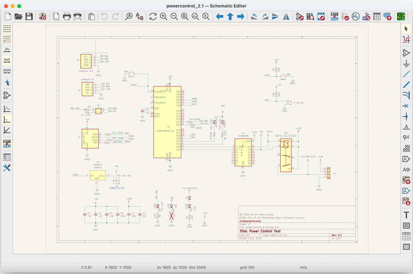This screenshot has width=413, height=274.
Task: Select the Add Wire tool
Action: [x=406, y=74]
